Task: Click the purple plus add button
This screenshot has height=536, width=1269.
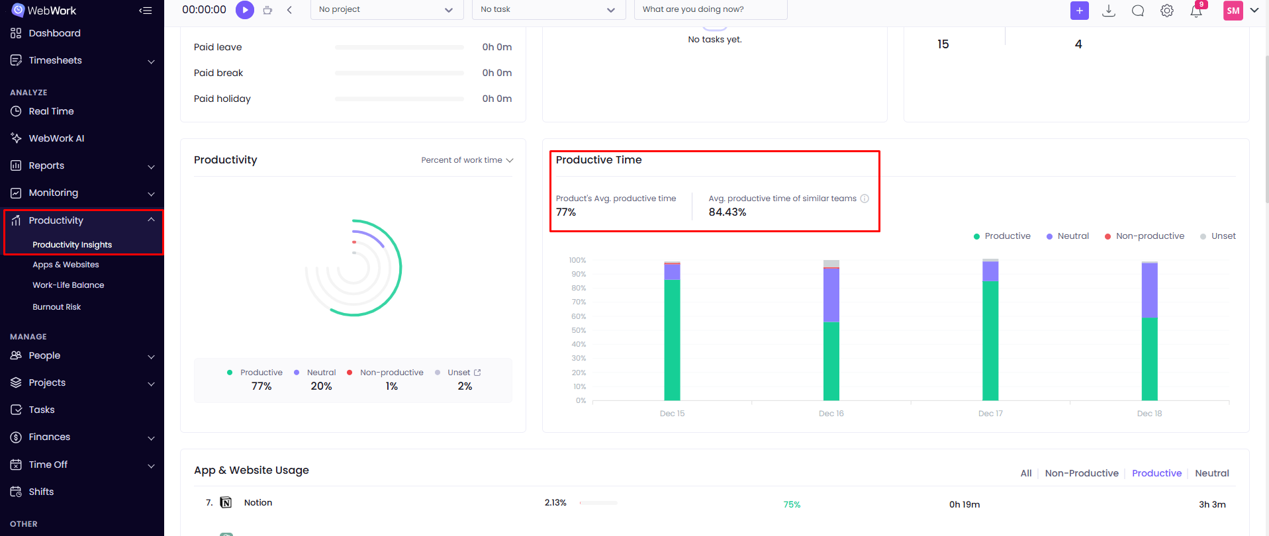Action: click(1079, 11)
